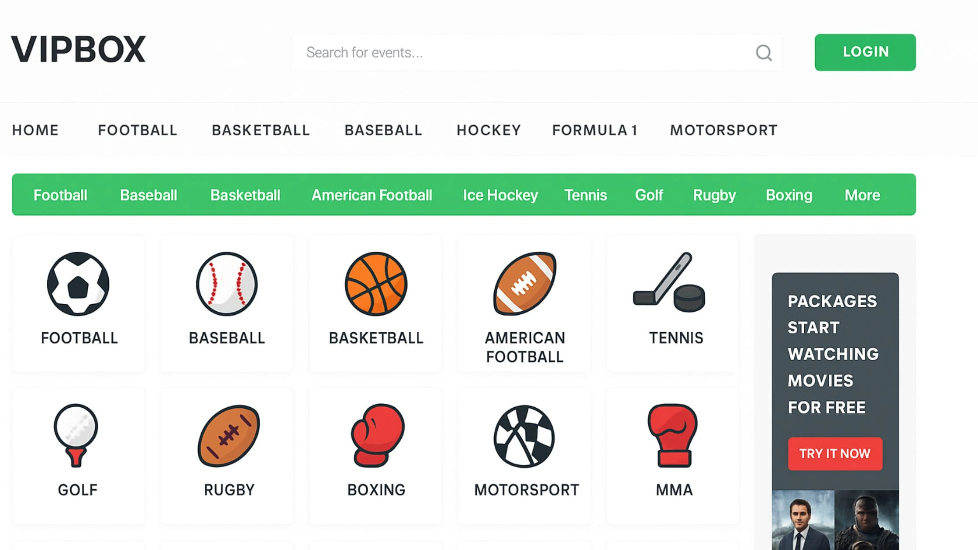
Task: Click the soccer ball Football icon
Action: (x=78, y=284)
